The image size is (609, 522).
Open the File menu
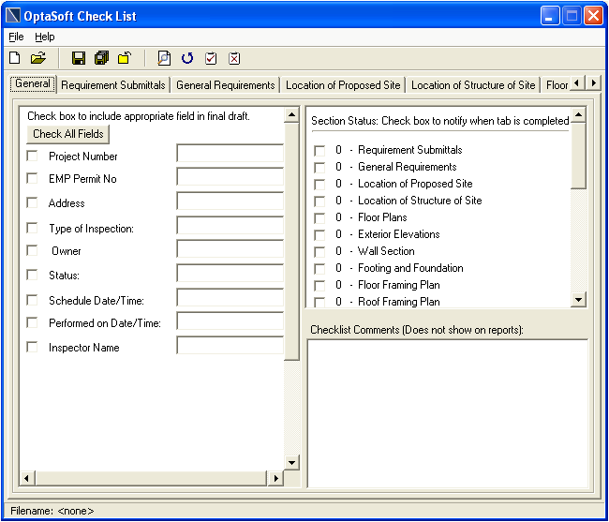coord(16,37)
